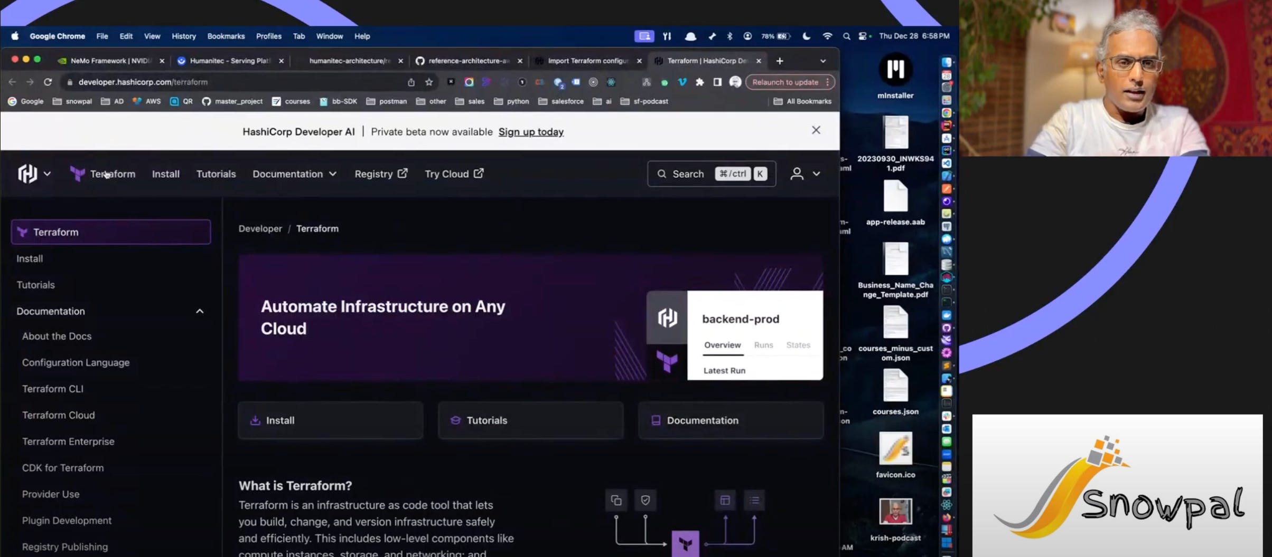Open the AWS bookmark
Image resolution: width=1272 pixels, height=557 pixels.
click(x=147, y=101)
